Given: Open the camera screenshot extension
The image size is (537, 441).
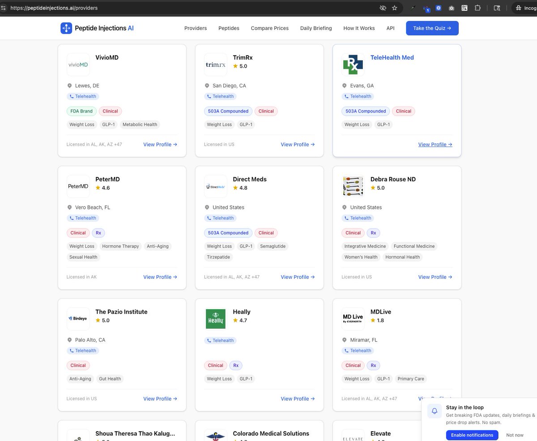Looking at the screenshot, I should click(452, 8).
